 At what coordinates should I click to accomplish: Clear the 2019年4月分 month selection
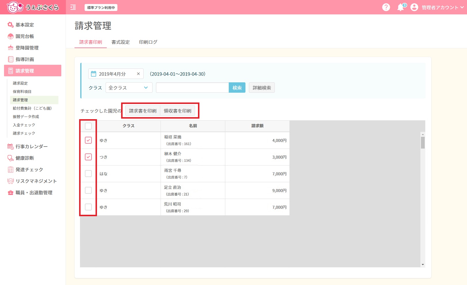pos(138,74)
